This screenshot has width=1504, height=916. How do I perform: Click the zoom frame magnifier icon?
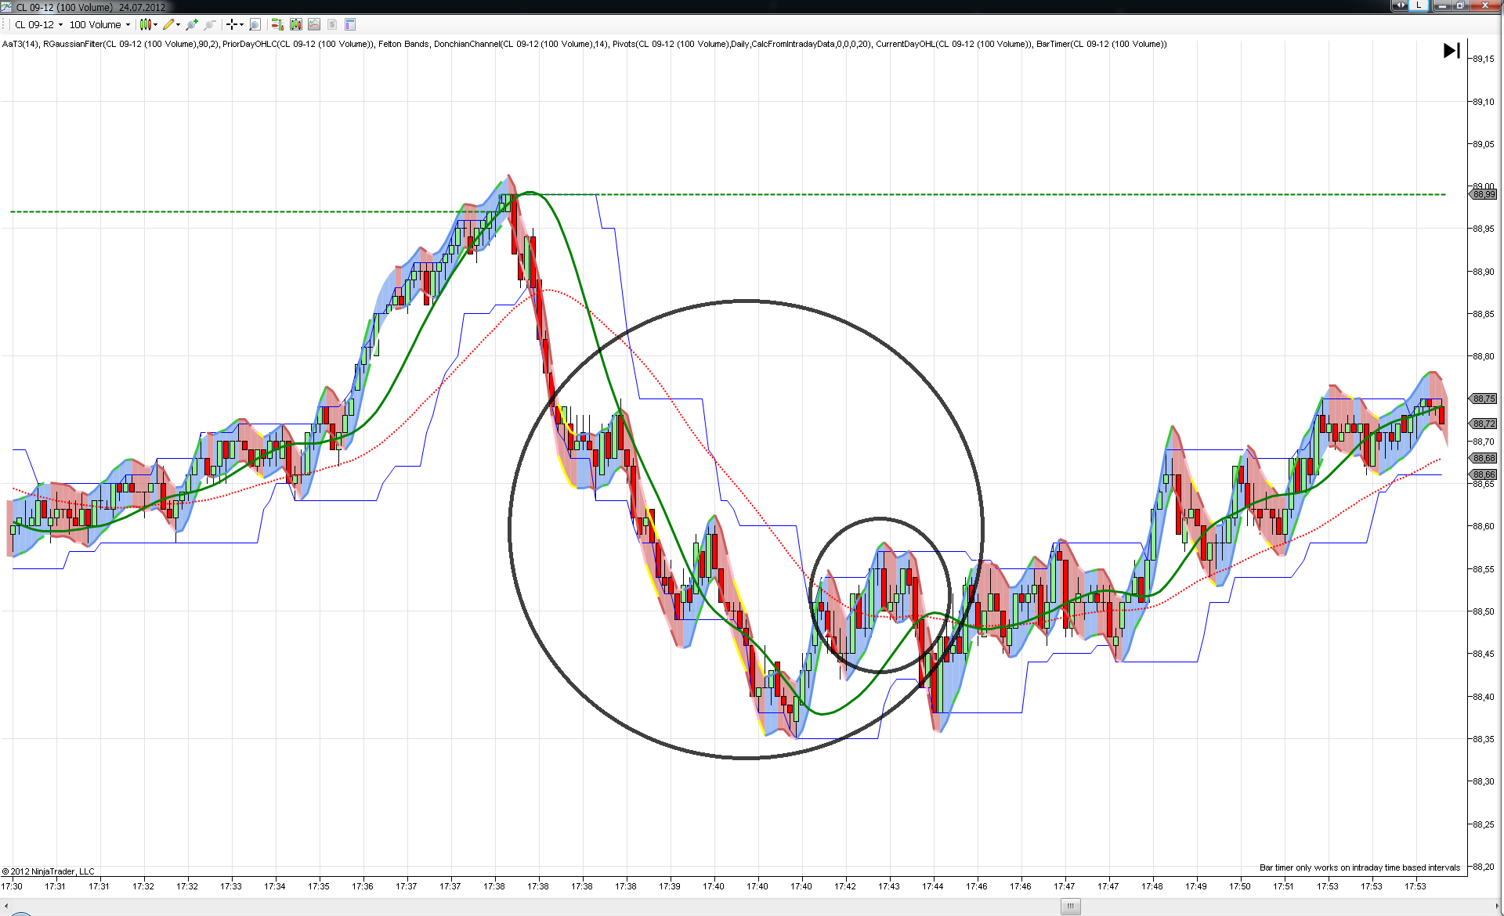coord(255,25)
